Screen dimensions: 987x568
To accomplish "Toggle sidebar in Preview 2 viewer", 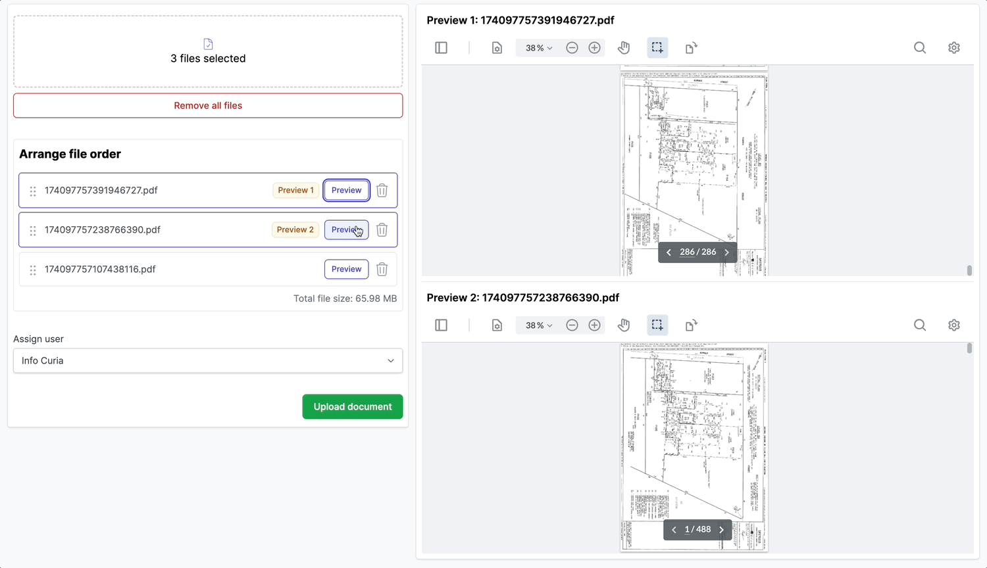I will [x=442, y=325].
